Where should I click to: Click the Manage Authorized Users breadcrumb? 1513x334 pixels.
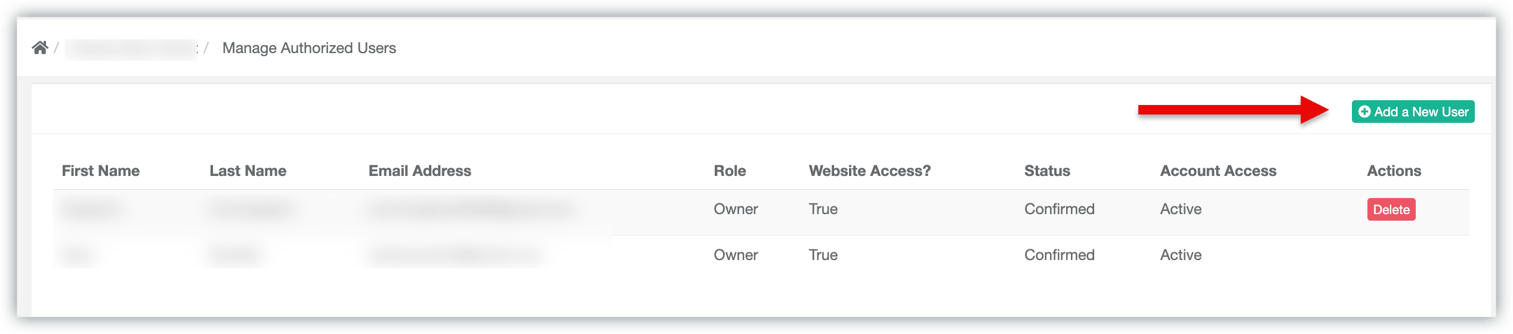(x=309, y=48)
